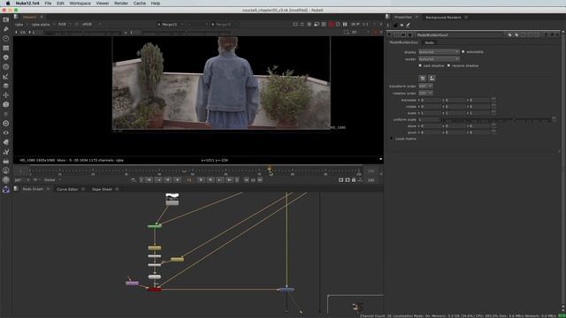This screenshot has width=566, height=318.
Task: Open the transform order dropdown
Action: point(425,87)
